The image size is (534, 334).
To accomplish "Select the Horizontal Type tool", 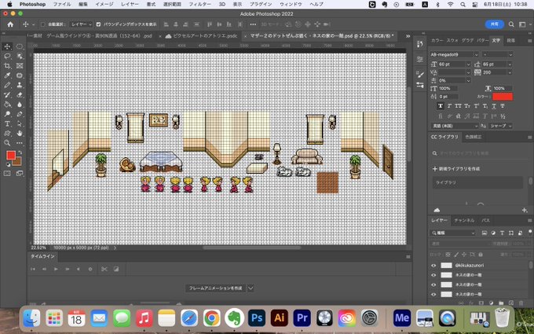I will (7, 123).
